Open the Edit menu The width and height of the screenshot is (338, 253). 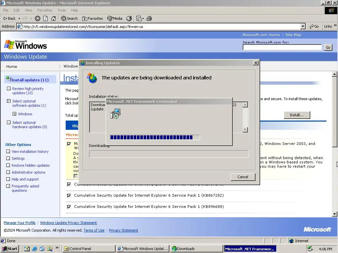coord(17,10)
